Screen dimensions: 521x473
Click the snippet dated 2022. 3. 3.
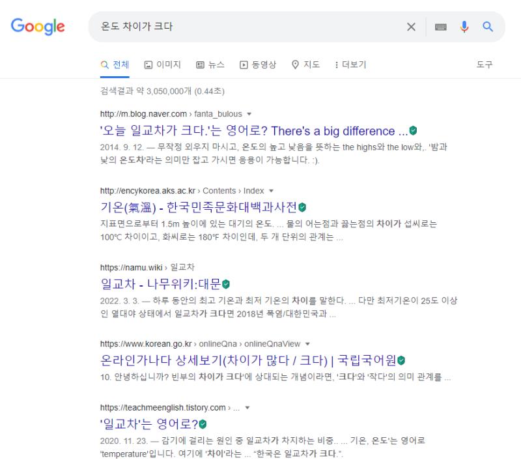(x=279, y=307)
